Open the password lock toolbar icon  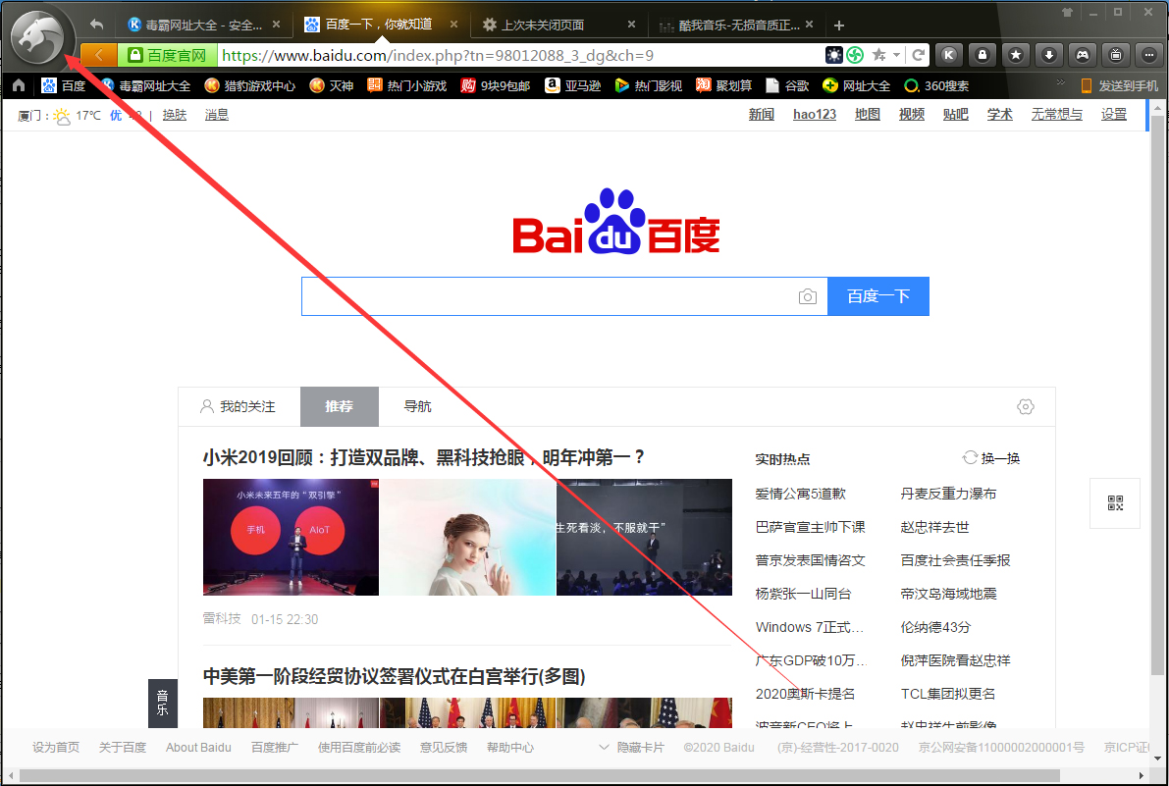point(982,55)
